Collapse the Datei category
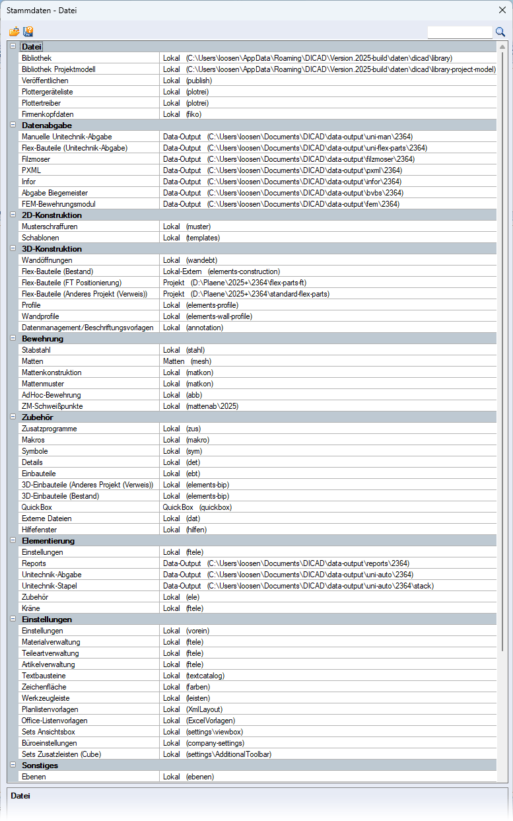This screenshot has height=821, width=513. click(13, 46)
